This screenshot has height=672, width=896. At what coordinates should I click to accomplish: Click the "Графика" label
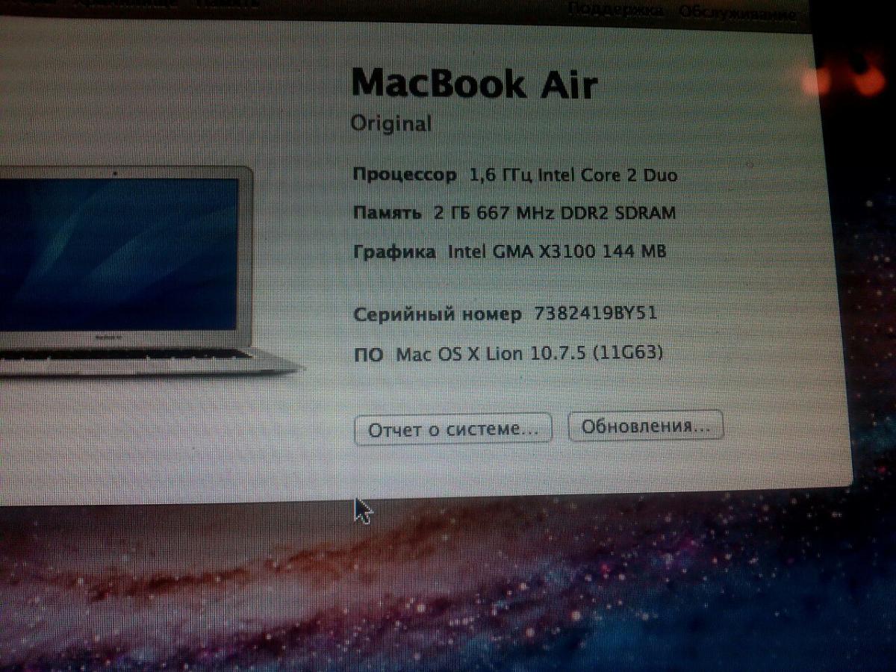(x=394, y=252)
